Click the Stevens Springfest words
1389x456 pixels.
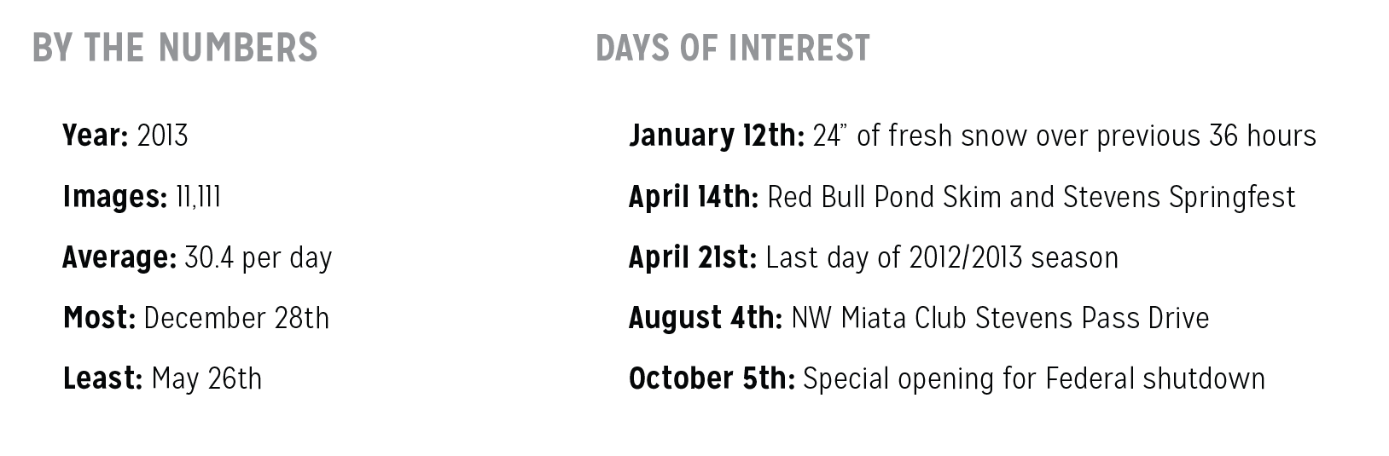coord(1179,198)
